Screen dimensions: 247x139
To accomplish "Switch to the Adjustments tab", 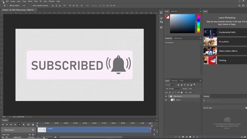I will tap(178, 38).
